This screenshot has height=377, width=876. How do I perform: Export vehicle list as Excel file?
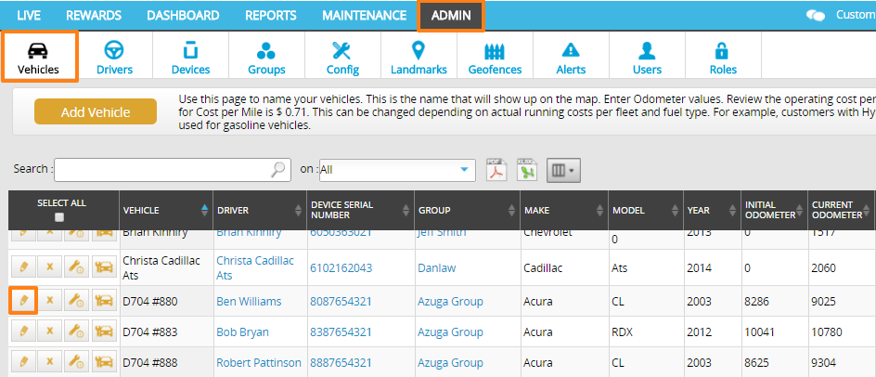(526, 170)
